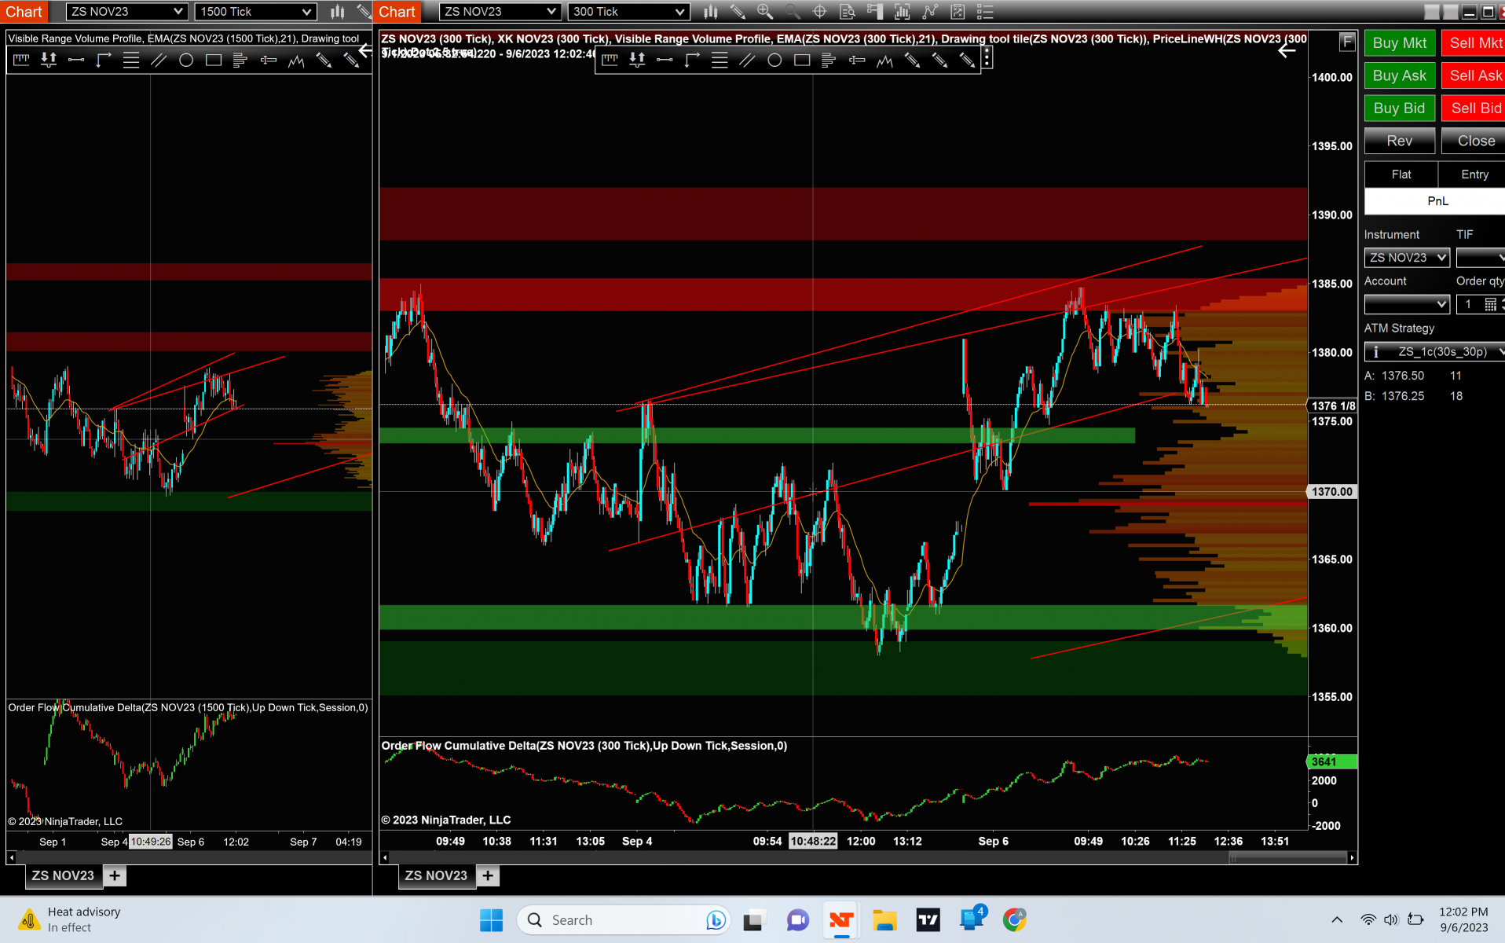
Task: Click the Buy Ask button
Action: 1400,75
